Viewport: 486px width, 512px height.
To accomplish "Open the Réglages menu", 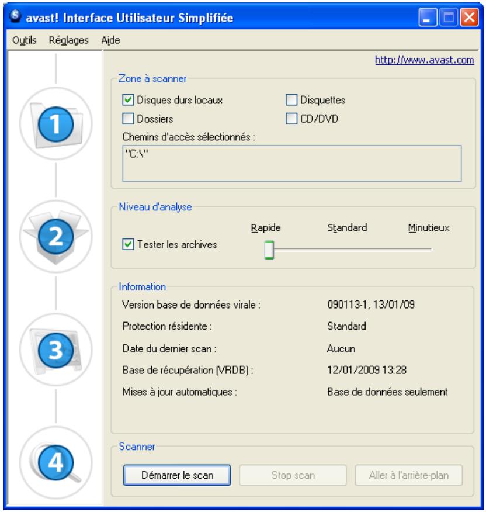I will pos(68,40).
